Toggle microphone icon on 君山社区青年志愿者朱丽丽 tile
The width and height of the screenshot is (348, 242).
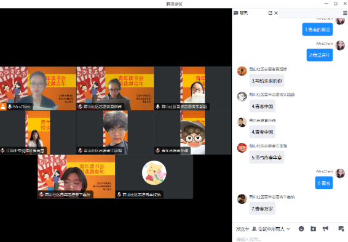(x=157, y=107)
